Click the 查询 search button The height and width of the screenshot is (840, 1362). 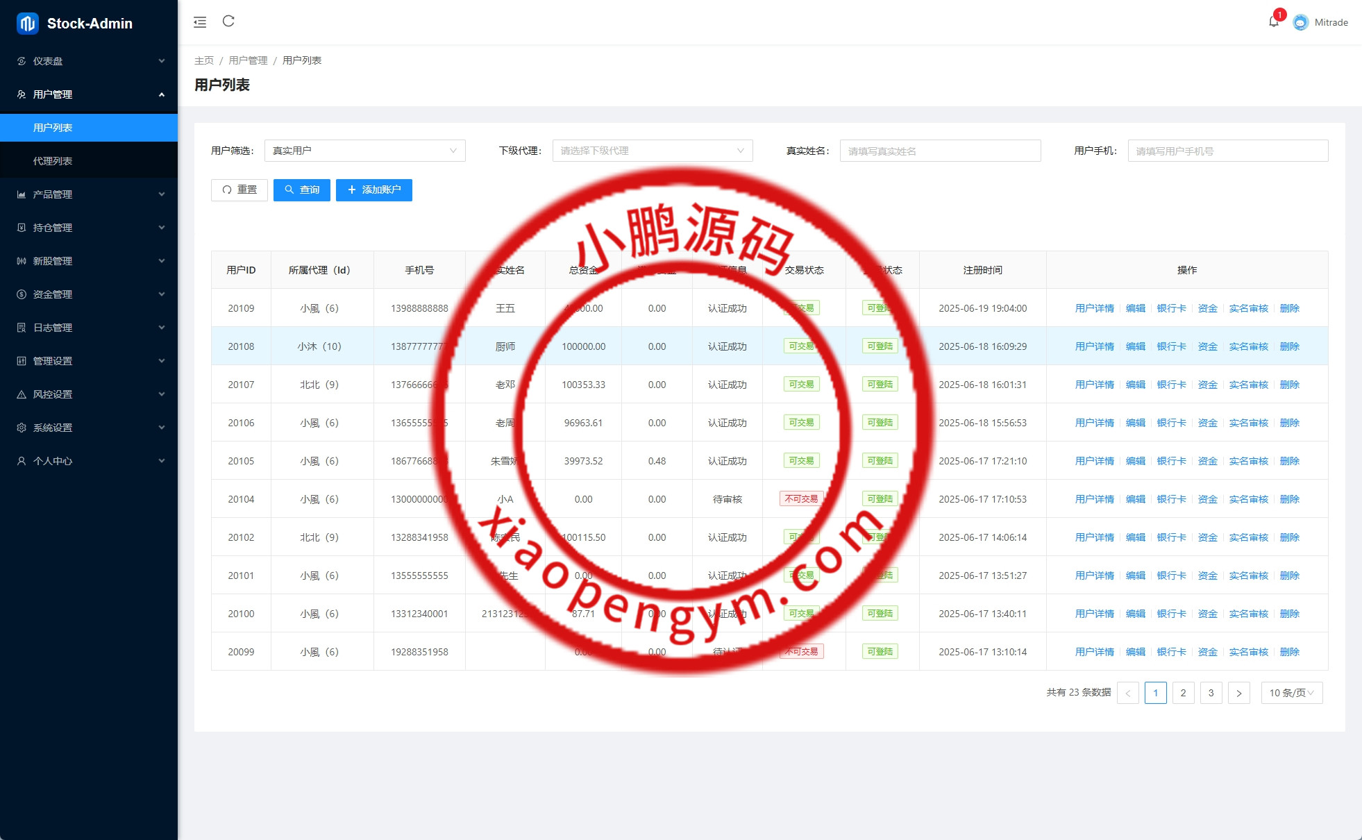301,190
